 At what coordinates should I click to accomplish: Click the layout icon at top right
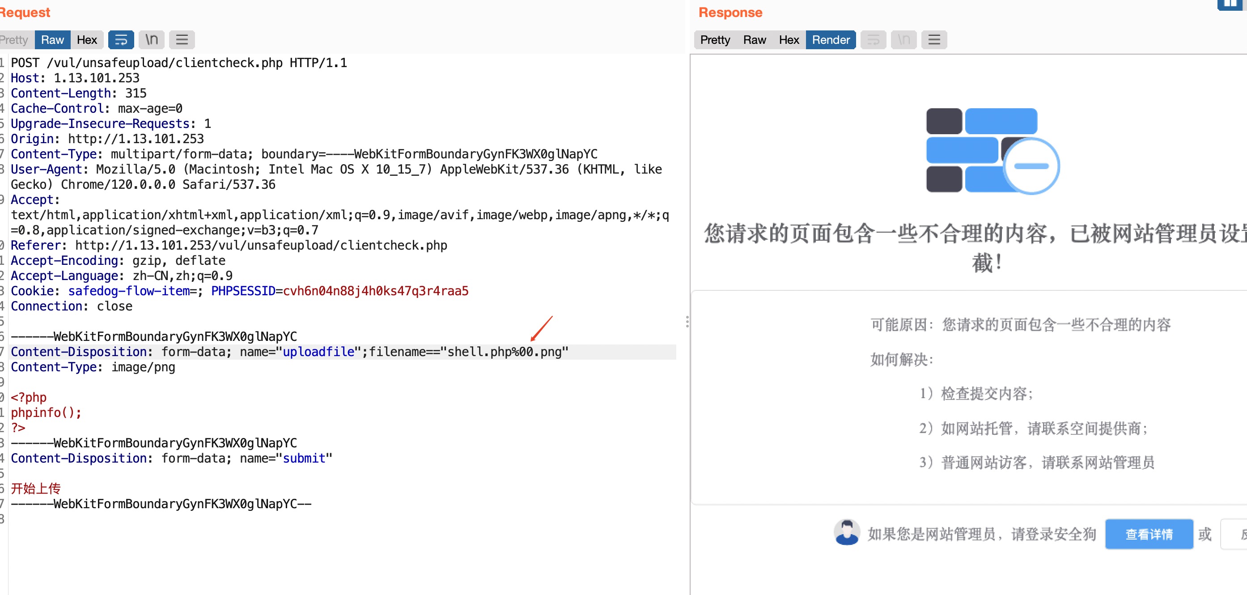tap(1230, 4)
